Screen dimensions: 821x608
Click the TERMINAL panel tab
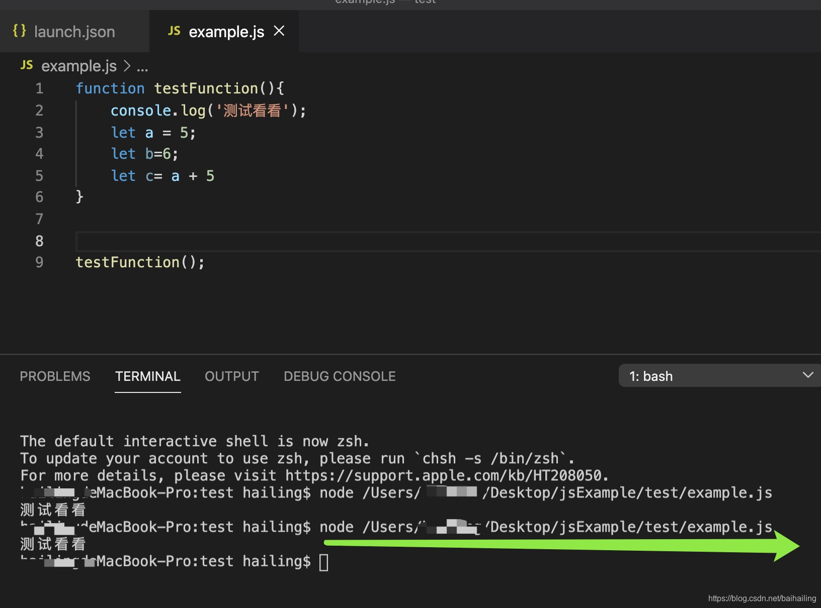coord(147,376)
